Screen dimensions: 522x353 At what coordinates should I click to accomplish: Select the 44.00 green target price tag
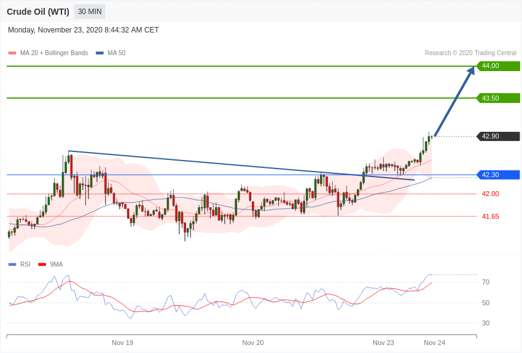(498, 66)
